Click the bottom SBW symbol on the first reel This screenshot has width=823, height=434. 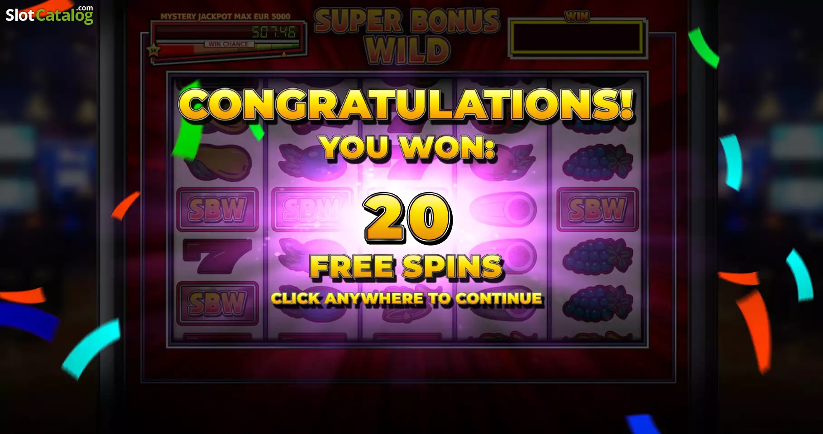217,304
